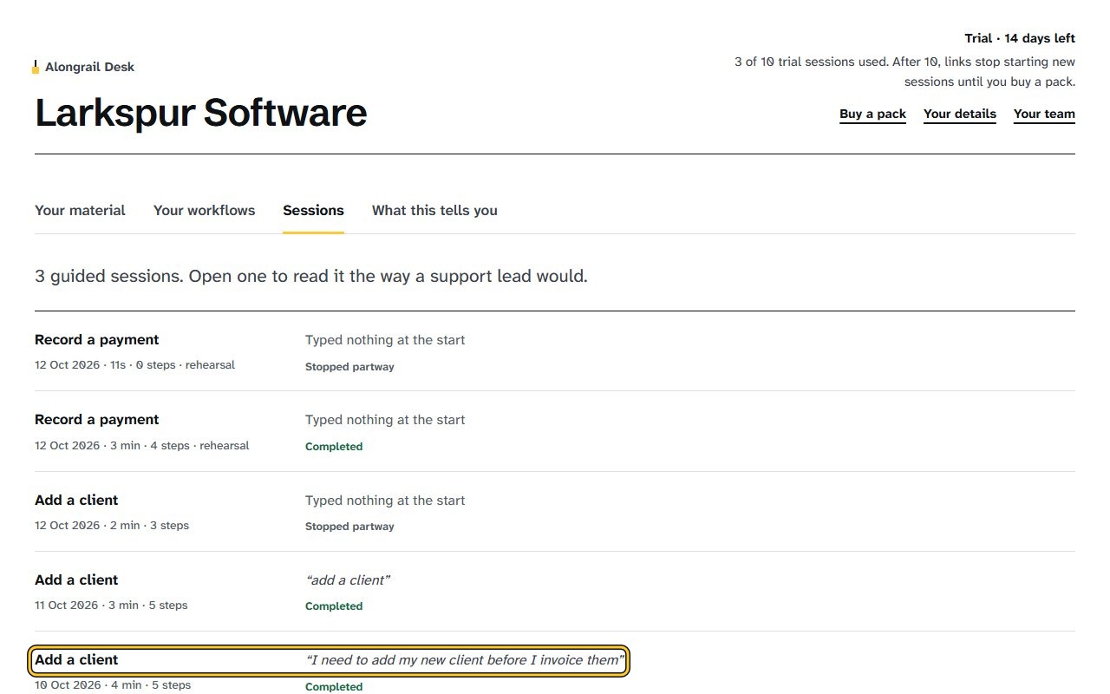Click the Alongrail Desk brand text
The image size is (1110, 694).
click(89, 67)
